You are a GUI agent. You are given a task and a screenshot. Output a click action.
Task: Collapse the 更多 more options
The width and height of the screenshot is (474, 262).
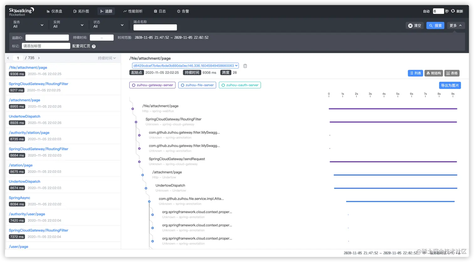pos(456,26)
